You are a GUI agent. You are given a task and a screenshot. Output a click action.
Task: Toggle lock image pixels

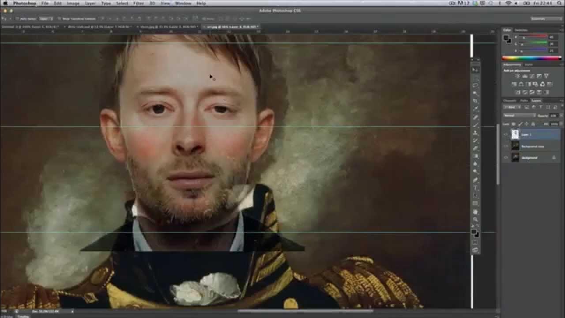[520, 124]
